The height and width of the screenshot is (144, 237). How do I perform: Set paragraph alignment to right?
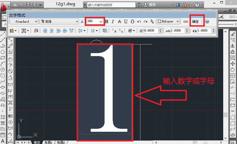tap(59, 31)
